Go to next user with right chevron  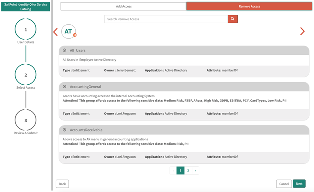(x=302, y=31)
